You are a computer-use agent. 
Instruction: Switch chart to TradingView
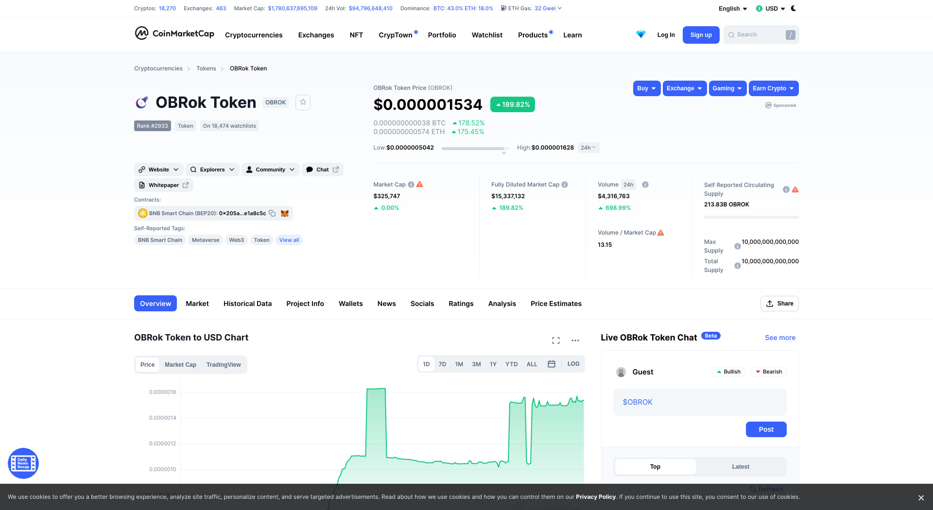(x=224, y=365)
